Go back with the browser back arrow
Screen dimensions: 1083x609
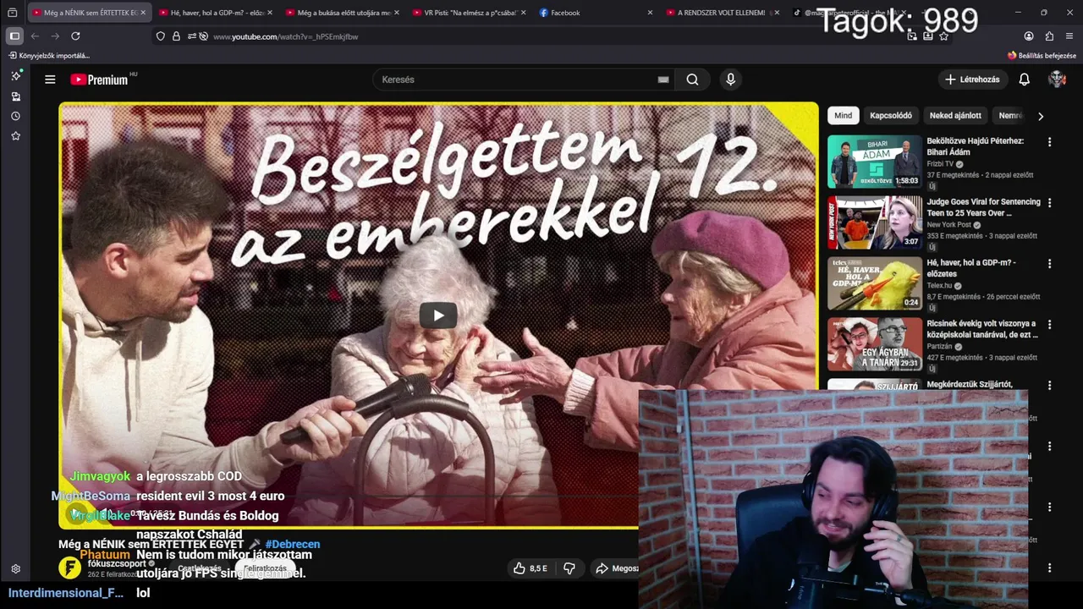click(x=35, y=36)
